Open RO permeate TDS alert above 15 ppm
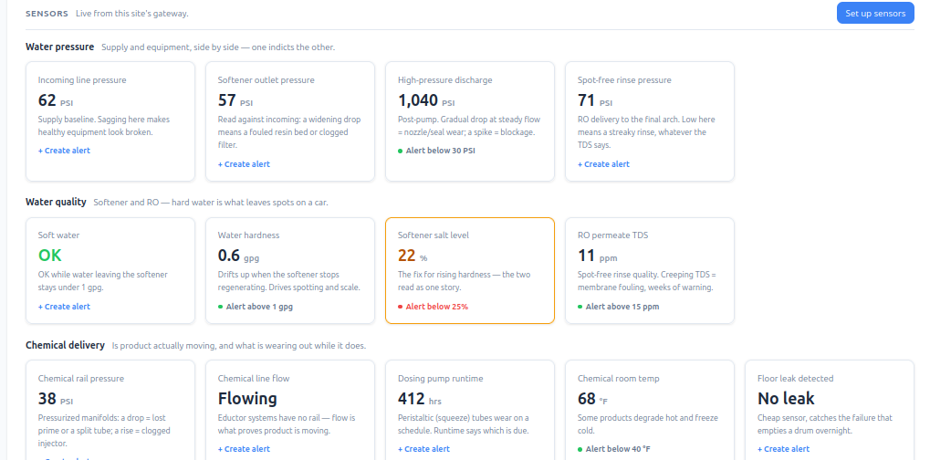The image size is (930, 460). [x=619, y=307]
